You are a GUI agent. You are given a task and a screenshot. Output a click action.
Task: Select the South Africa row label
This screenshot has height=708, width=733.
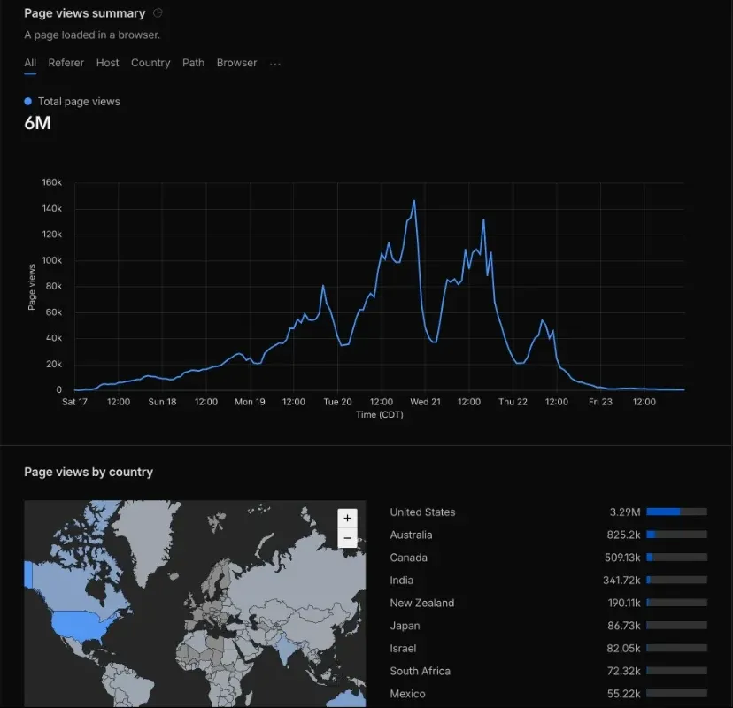click(x=421, y=671)
